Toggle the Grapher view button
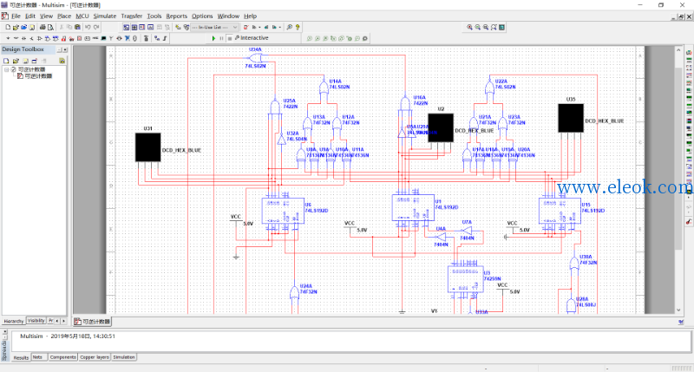 [150, 27]
